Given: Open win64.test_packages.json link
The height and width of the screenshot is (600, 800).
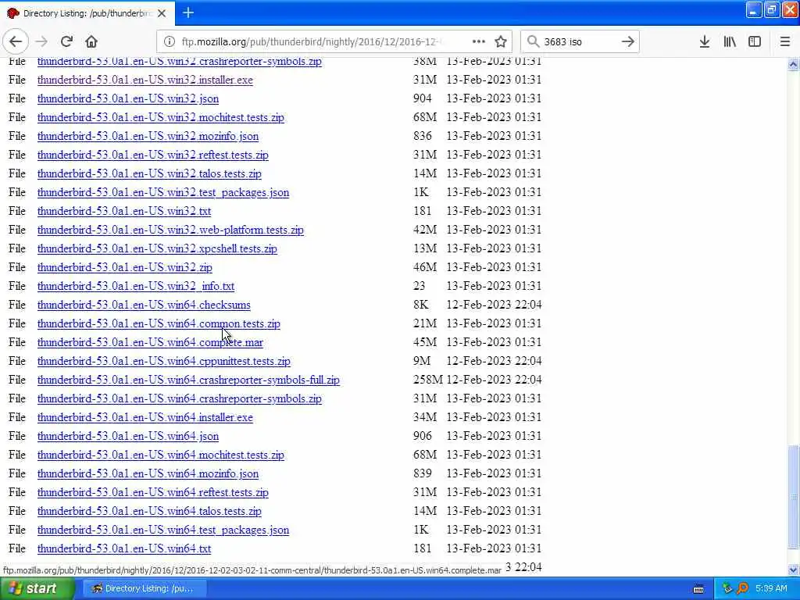Looking at the screenshot, I should click(x=163, y=530).
